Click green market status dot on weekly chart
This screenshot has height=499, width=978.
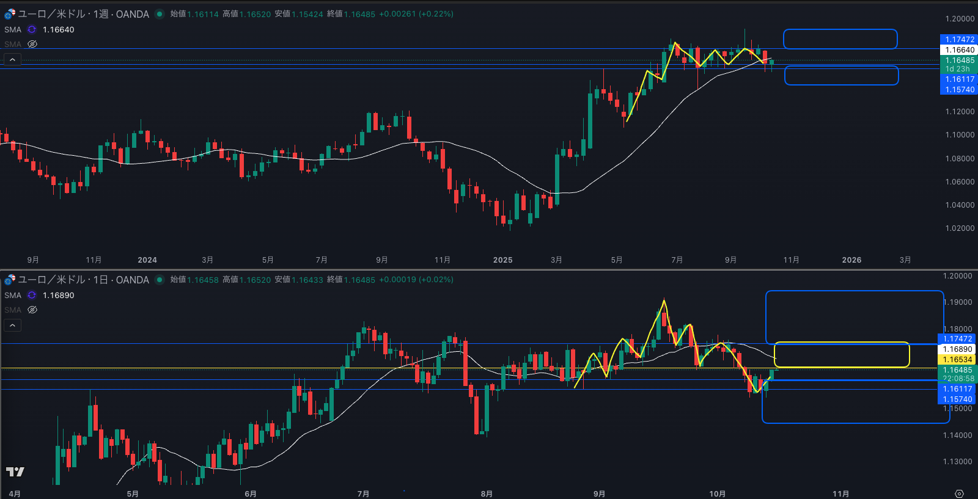160,14
